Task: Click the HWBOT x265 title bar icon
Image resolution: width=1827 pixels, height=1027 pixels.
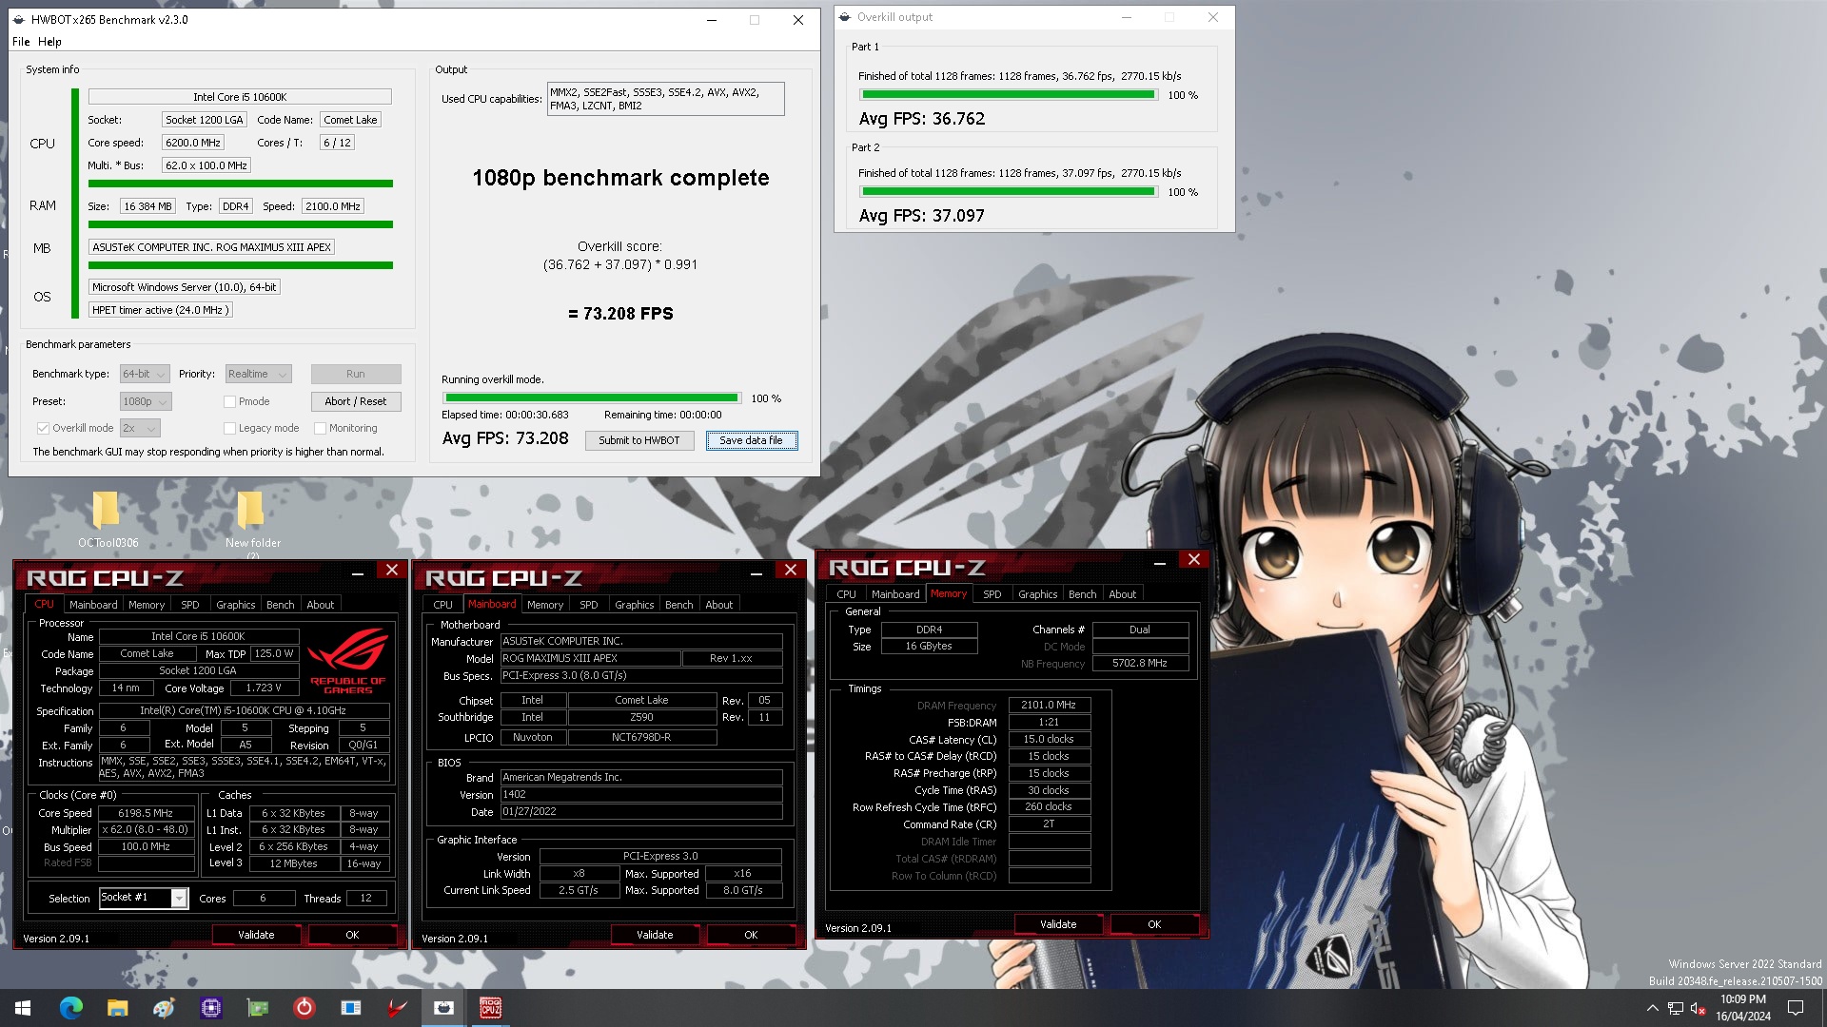Action: coord(18,19)
